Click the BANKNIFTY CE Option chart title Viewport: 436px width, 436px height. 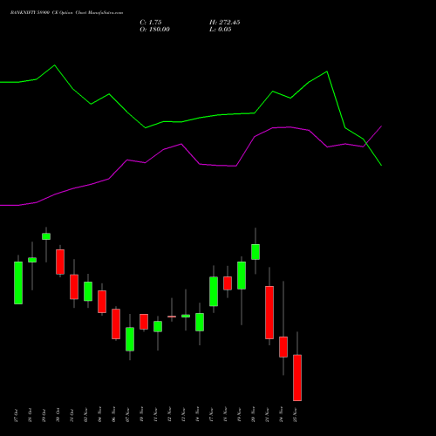[66, 13]
